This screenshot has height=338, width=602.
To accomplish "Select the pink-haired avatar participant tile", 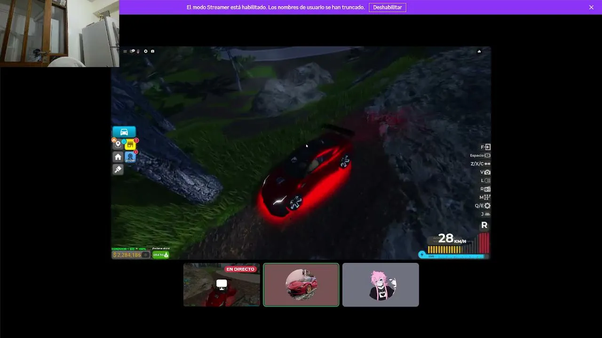I will (380, 284).
